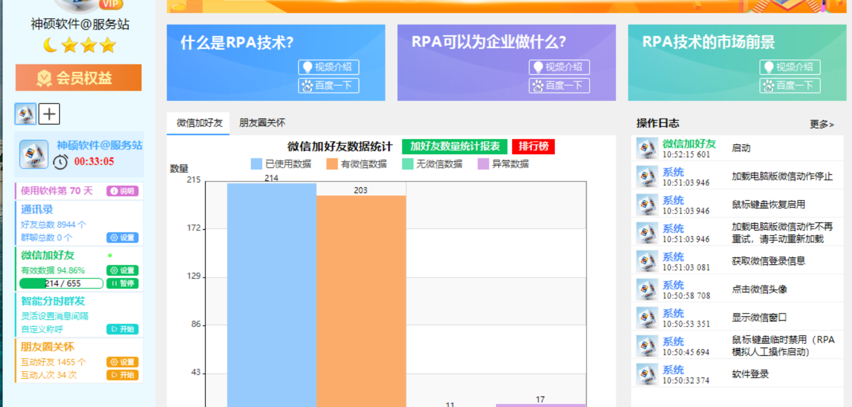Click the 说明 button beside 使用软件第 70 天
852x407 pixels.
tap(122, 191)
